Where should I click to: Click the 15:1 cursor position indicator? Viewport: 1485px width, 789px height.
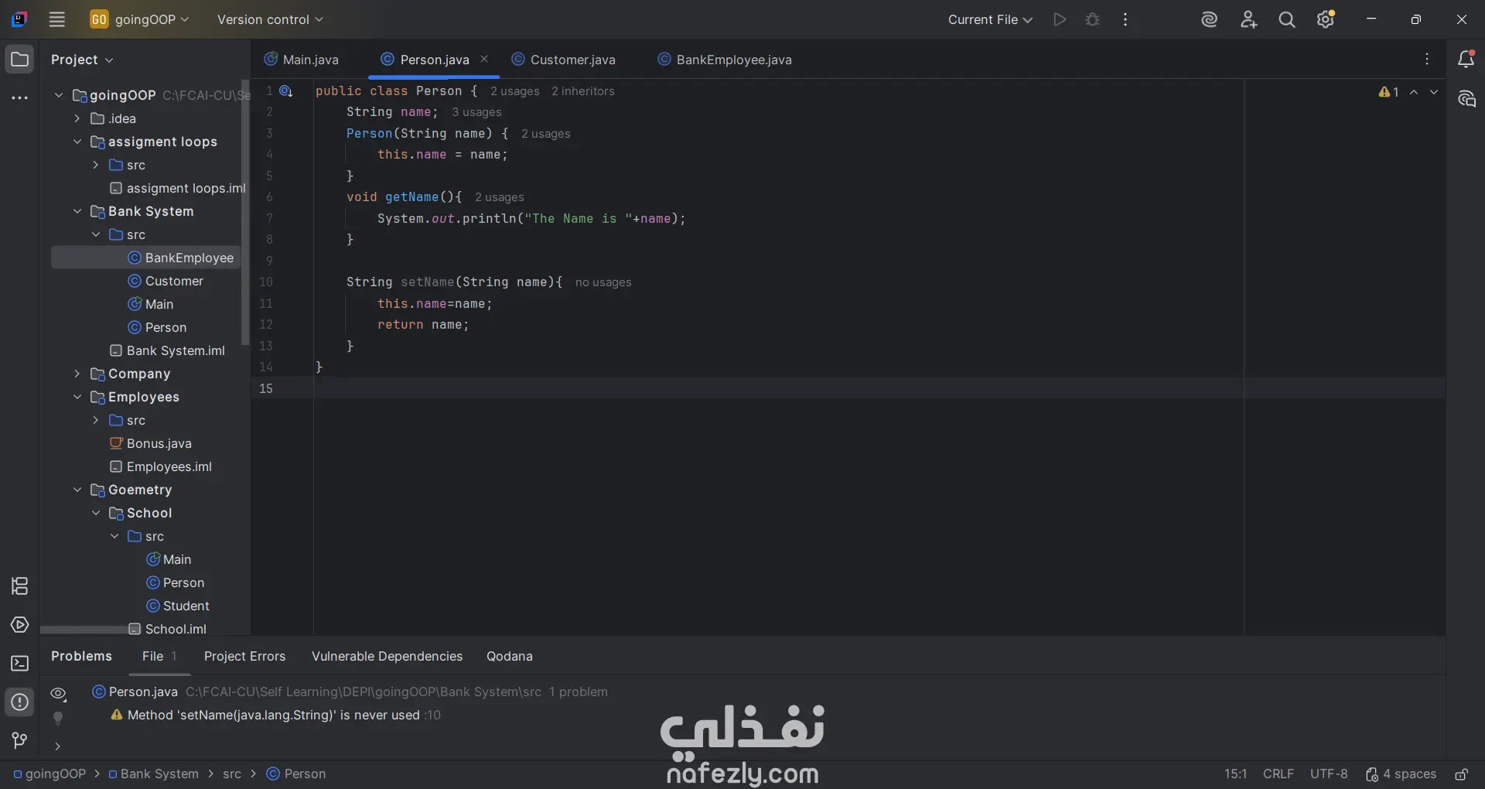(x=1235, y=774)
